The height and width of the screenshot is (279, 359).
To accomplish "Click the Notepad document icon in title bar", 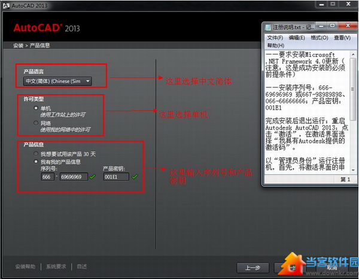I will [x=267, y=28].
